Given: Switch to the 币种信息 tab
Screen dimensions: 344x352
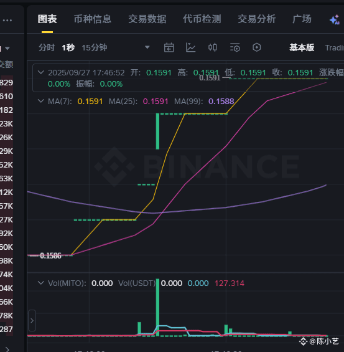Looking at the screenshot, I should click(93, 19).
